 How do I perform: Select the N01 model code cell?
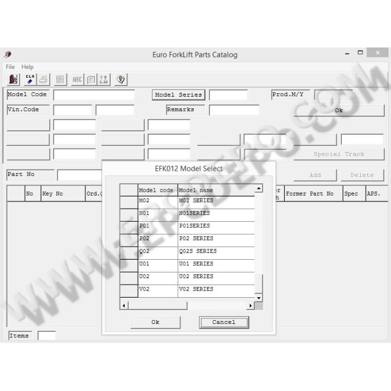tap(158, 215)
